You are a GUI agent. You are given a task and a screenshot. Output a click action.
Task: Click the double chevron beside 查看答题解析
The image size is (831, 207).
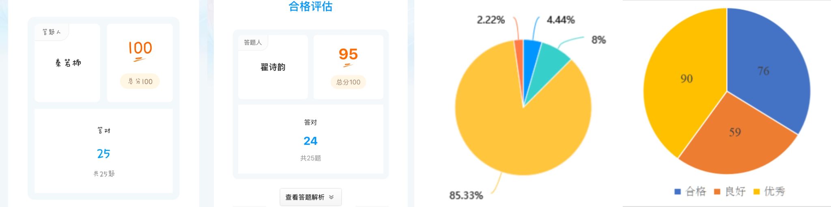(332, 197)
